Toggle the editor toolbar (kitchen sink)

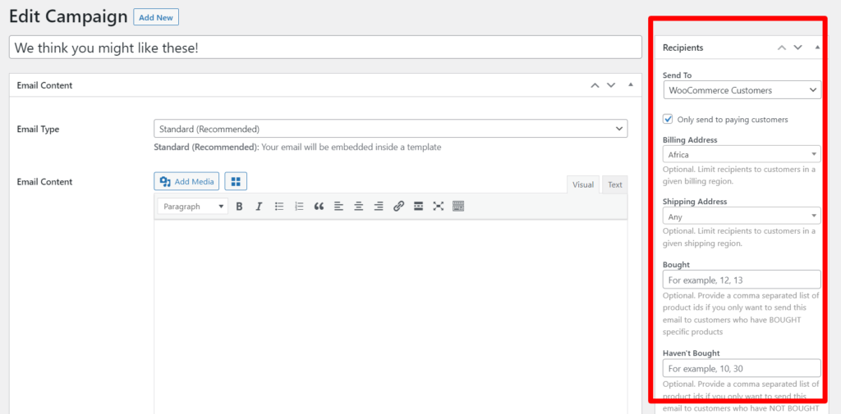point(458,207)
